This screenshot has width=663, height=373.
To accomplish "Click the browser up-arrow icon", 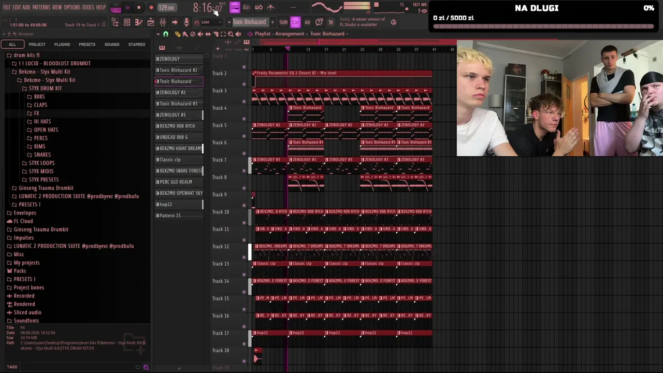I will [x=9, y=34].
